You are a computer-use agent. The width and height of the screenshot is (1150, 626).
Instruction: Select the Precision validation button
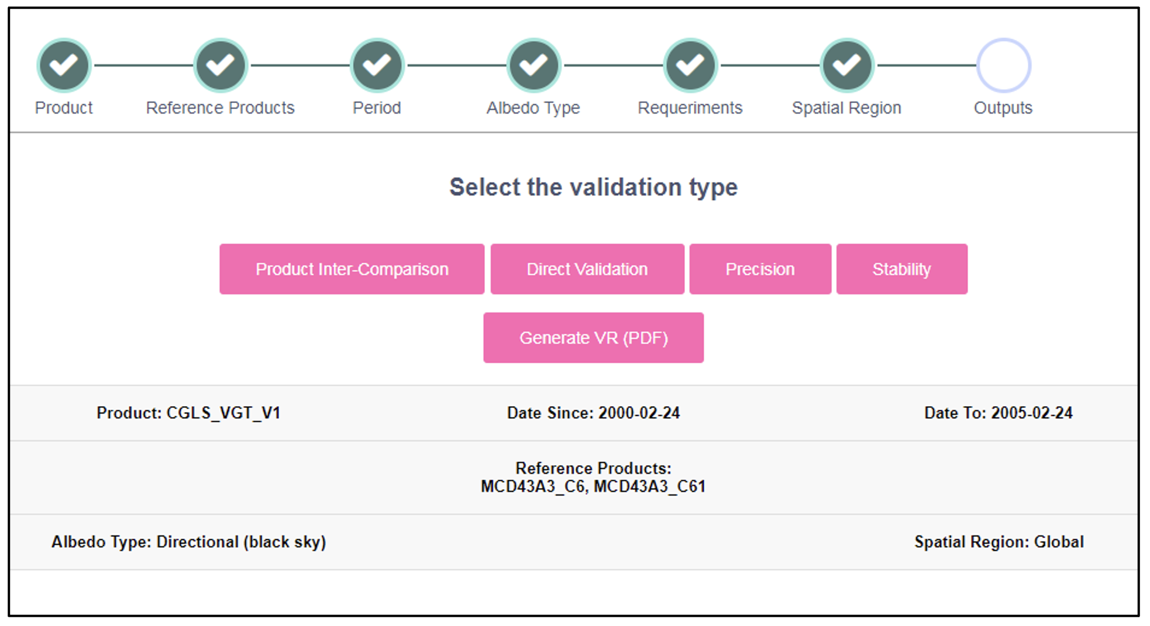(x=760, y=269)
